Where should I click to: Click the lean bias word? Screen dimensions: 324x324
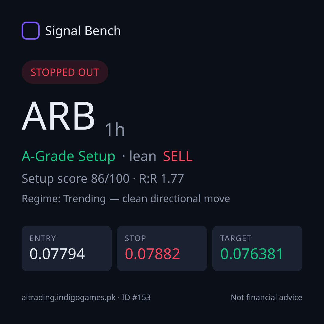[x=142, y=156]
